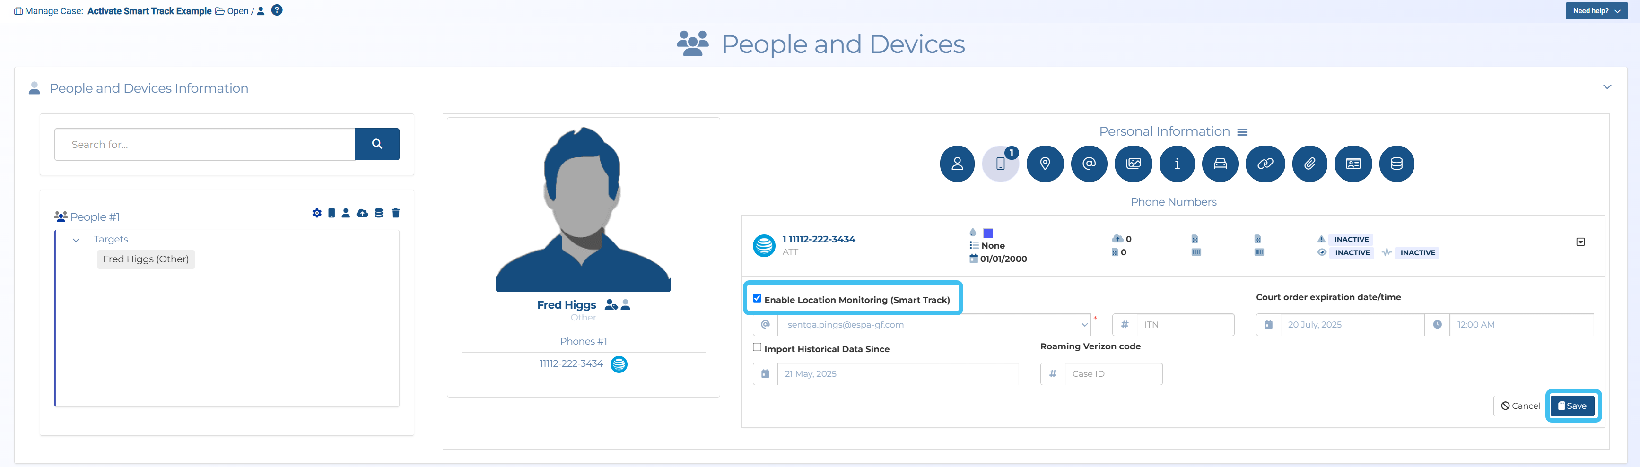Click the gear settings icon beside People #1
1640x467 pixels.
coord(316,213)
